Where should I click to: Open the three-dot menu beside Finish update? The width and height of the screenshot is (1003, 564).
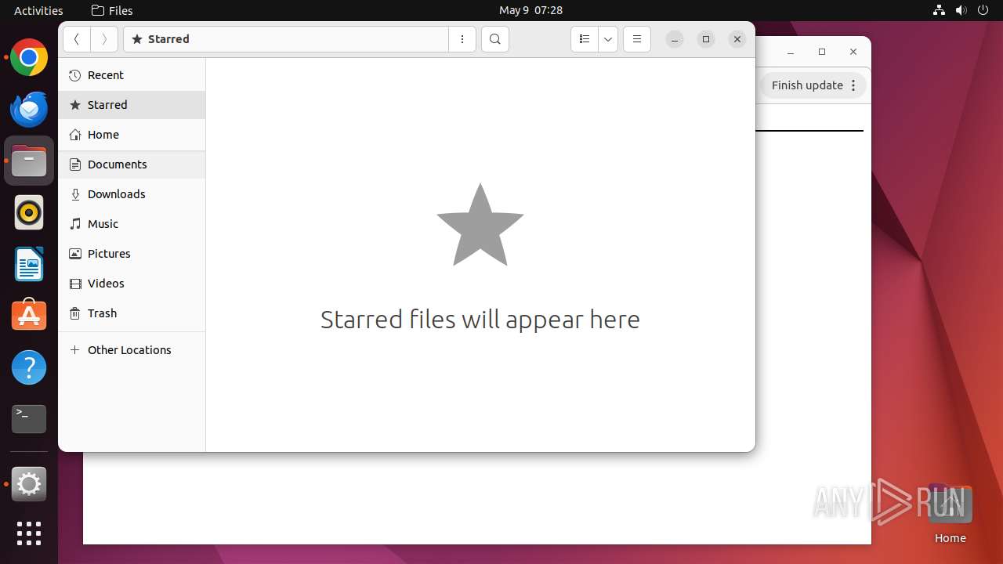tap(854, 85)
